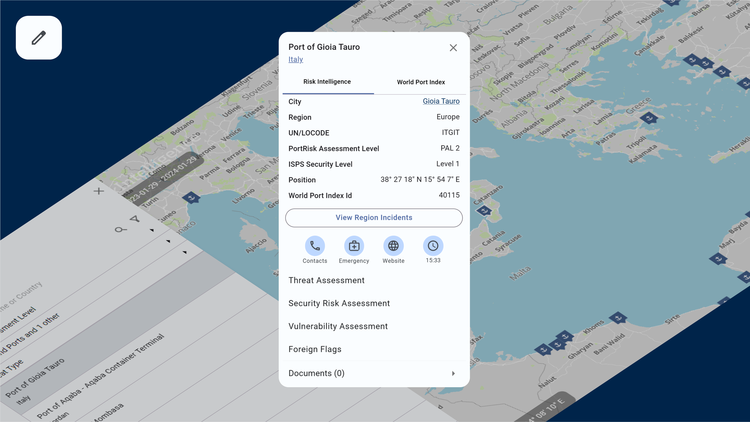Open the Gioia Tauro city link
This screenshot has width=750, height=422.
point(441,101)
